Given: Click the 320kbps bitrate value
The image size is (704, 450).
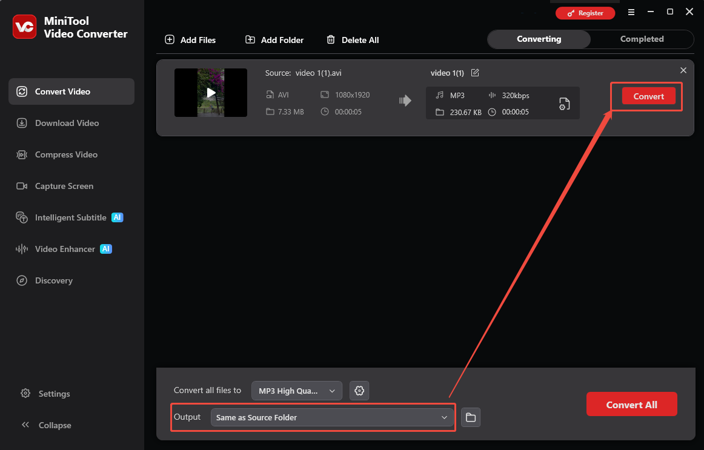Looking at the screenshot, I should pyautogui.click(x=516, y=96).
